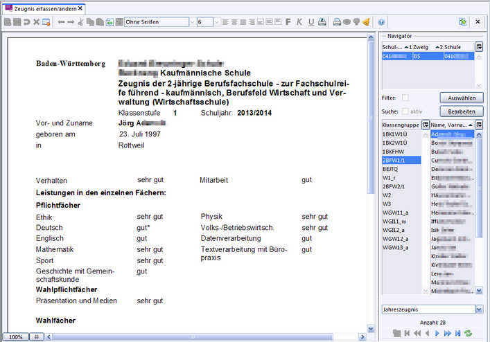Image resolution: width=490 pixels, height=342 pixels.
Task: Toggle the Suche aktiv checkbox
Action: click(405, 111)
